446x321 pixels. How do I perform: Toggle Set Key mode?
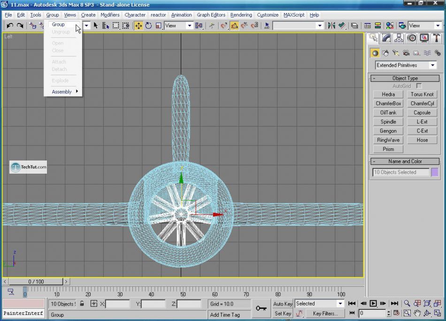[x=283, y=313]
